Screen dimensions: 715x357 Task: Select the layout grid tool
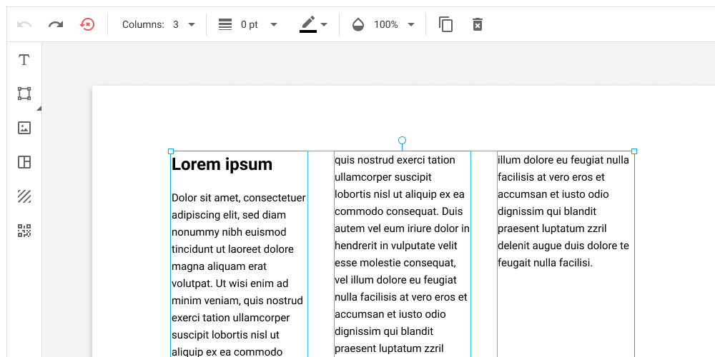click(24, 162)
